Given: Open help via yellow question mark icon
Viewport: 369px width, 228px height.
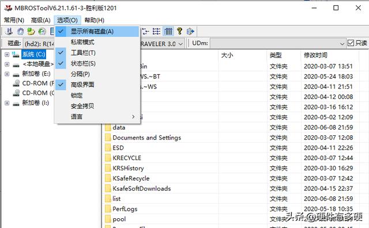Looking at the screenshot, I should pyautogui.click(x=179, y=31).
